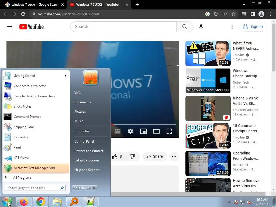
Task: Click the address bar URL
Action: coord(69,14)
